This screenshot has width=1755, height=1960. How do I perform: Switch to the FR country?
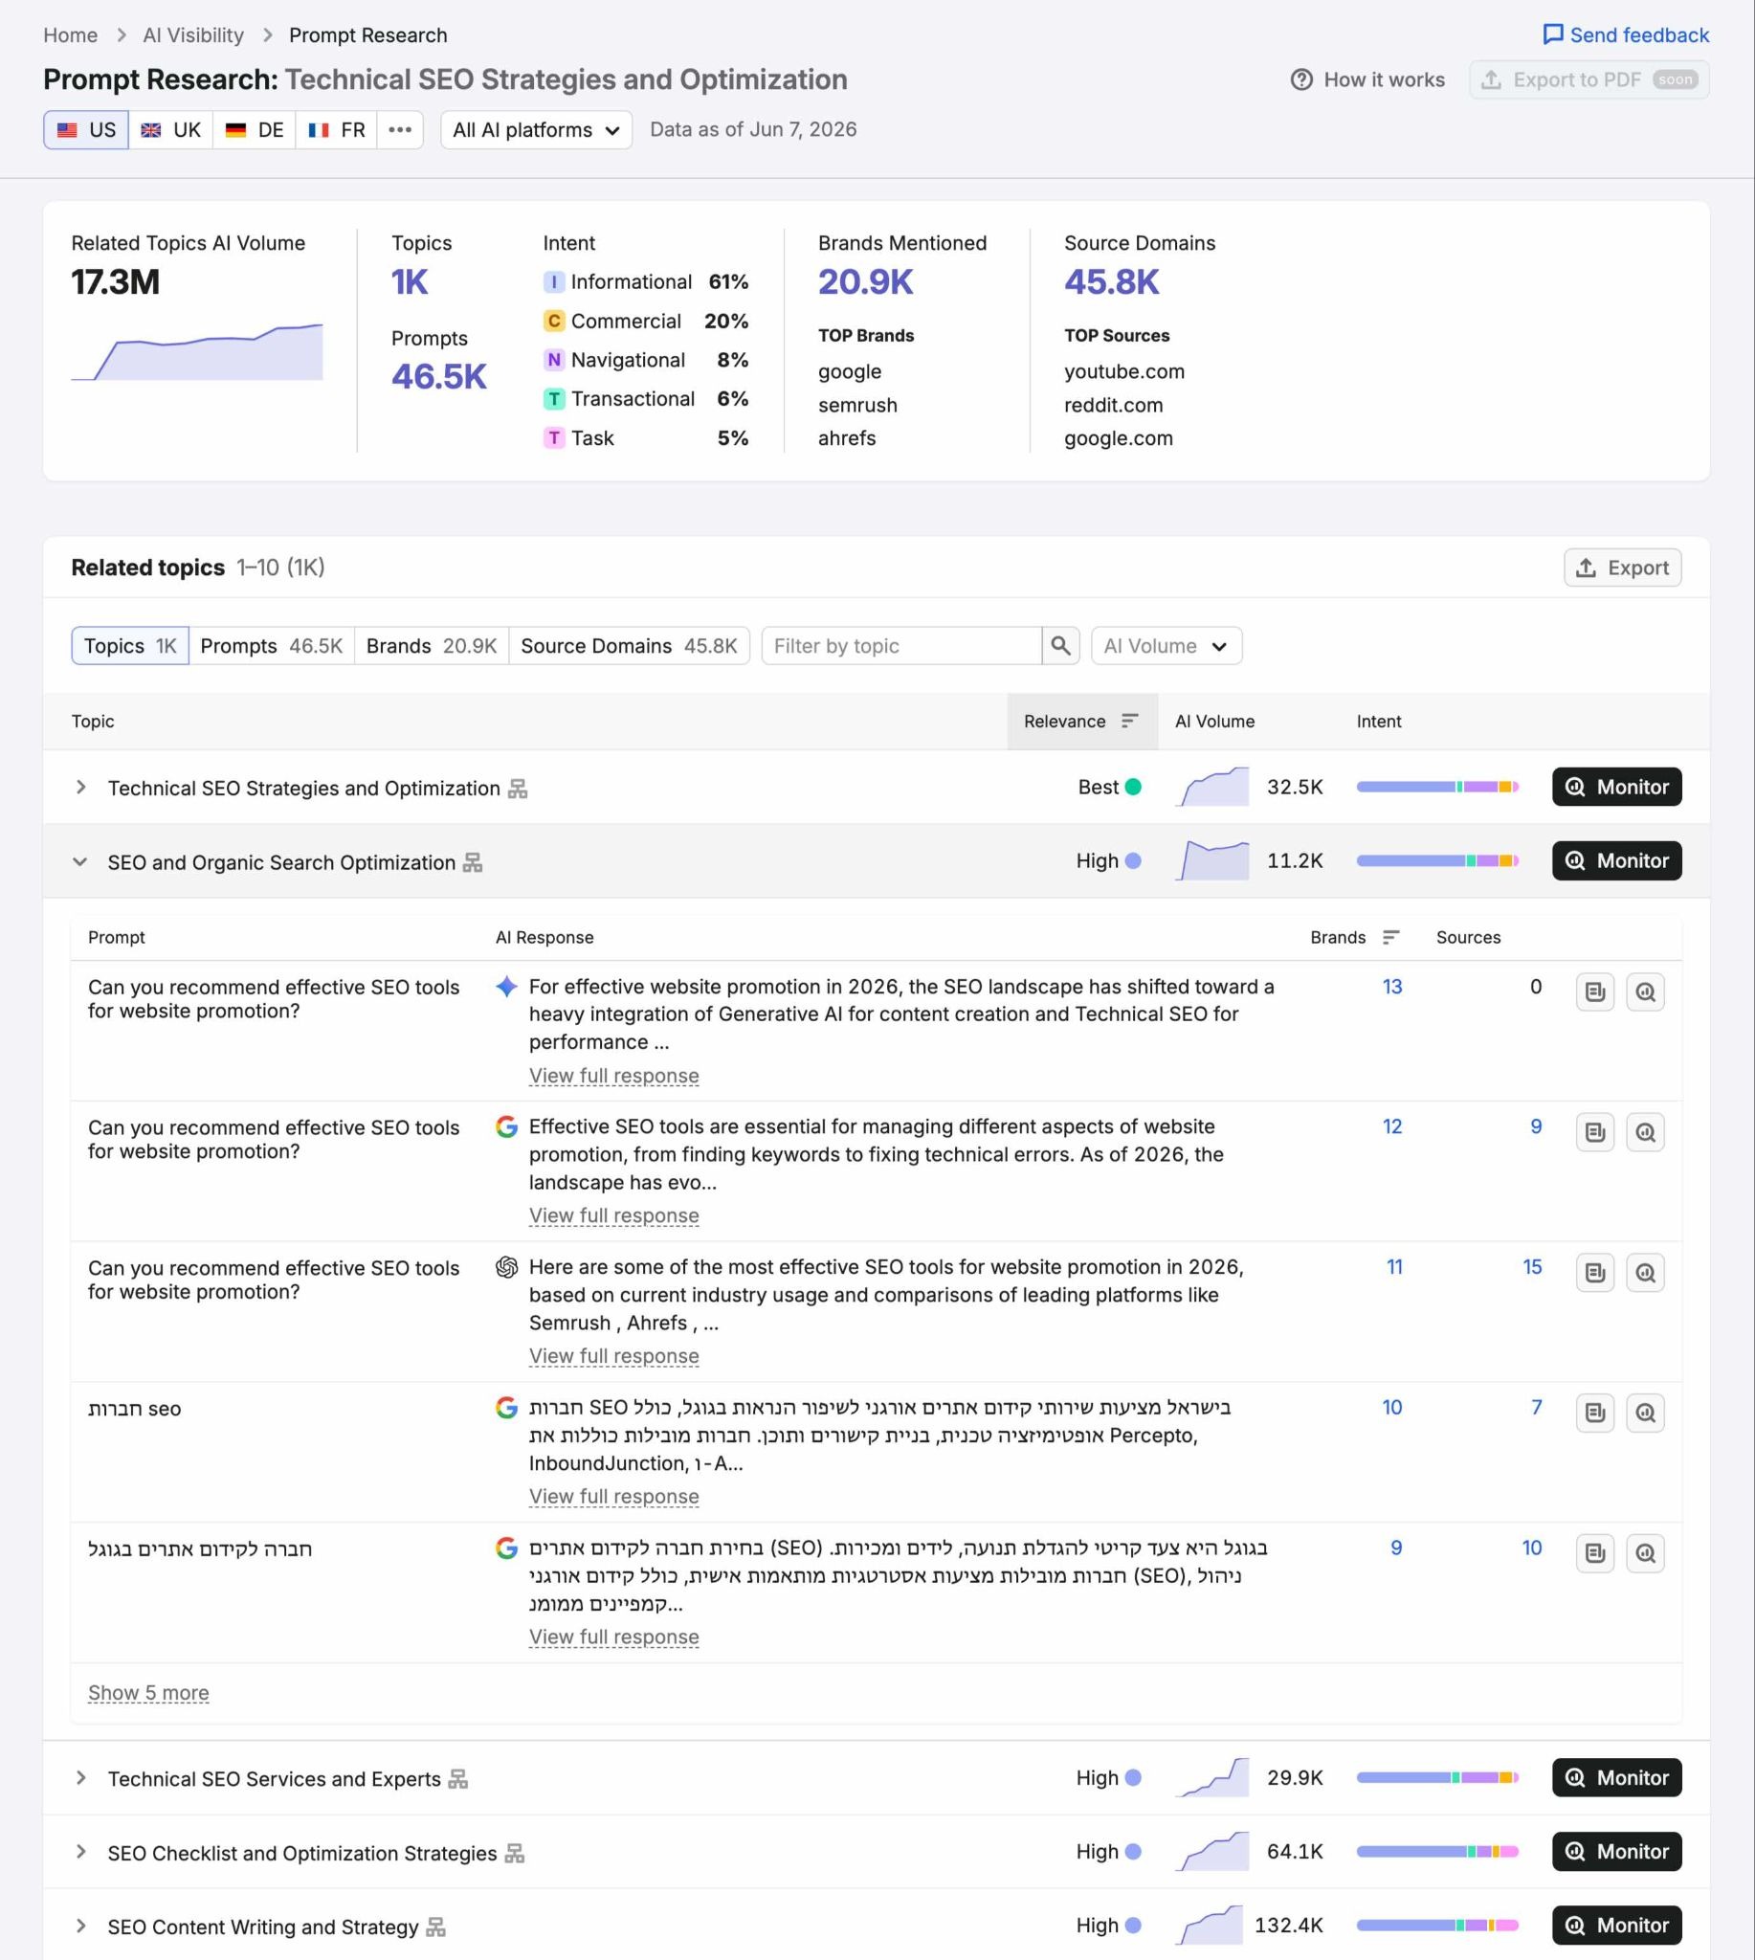(337, 129)
